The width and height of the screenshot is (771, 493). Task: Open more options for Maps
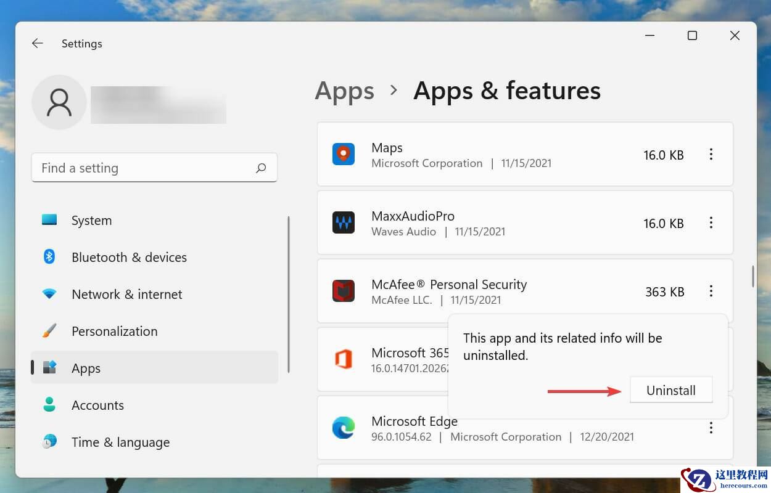[711, 155]
